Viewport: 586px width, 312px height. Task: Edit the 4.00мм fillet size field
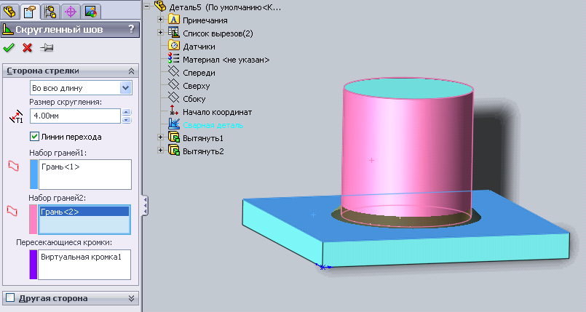(x=75, y=116)
